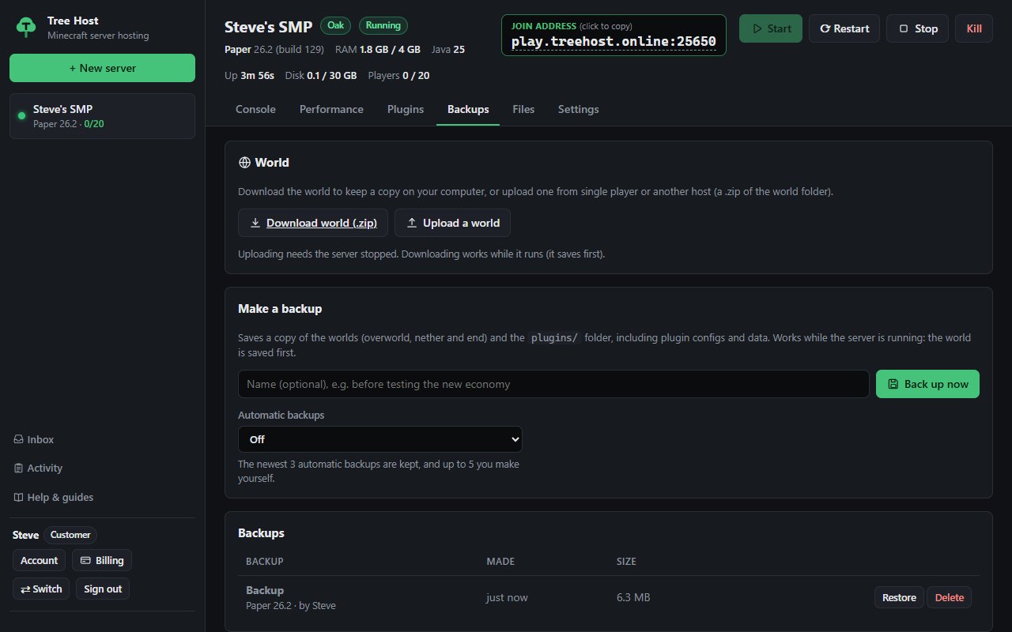Click the upload arrow icon
1012x632 pixels.
pos(412,223)
